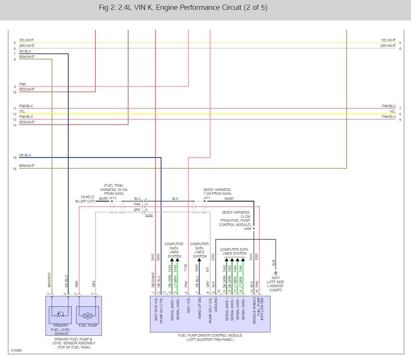The height and width of the screenshot is (358, 411).
Task: Click the 'MODULE SHIELD' terminal label
Action: (254, 311)
